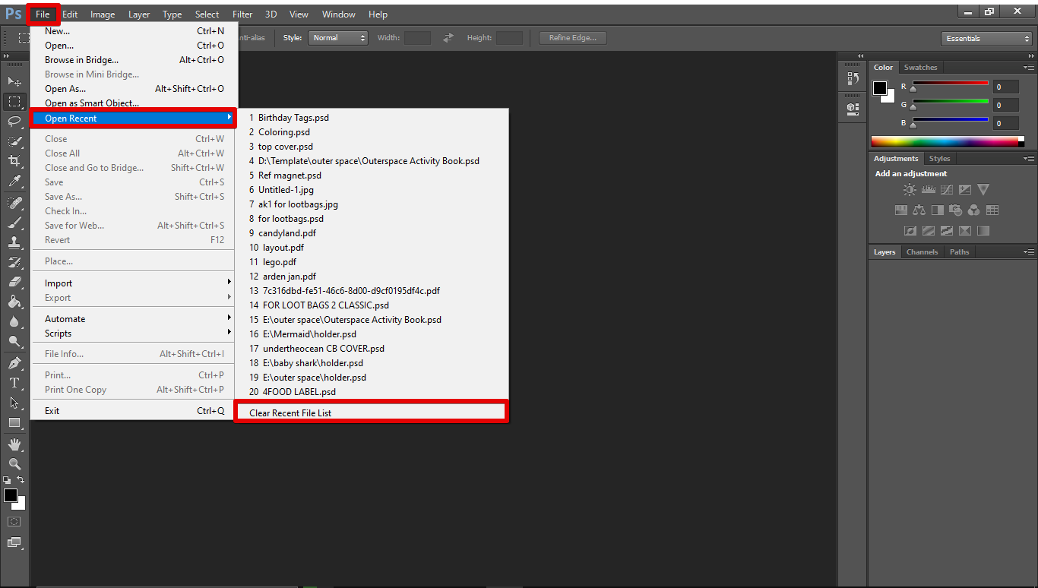Select the Horizontal Type tool

pyautogui.click(x=14, y=382)
